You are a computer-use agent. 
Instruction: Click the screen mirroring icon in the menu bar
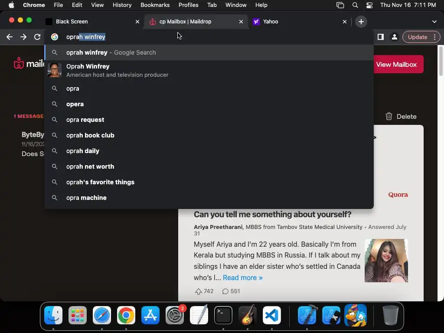[340, 5]
